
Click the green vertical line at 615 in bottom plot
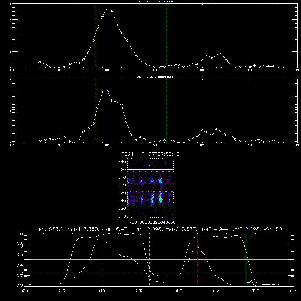(246, 259)
